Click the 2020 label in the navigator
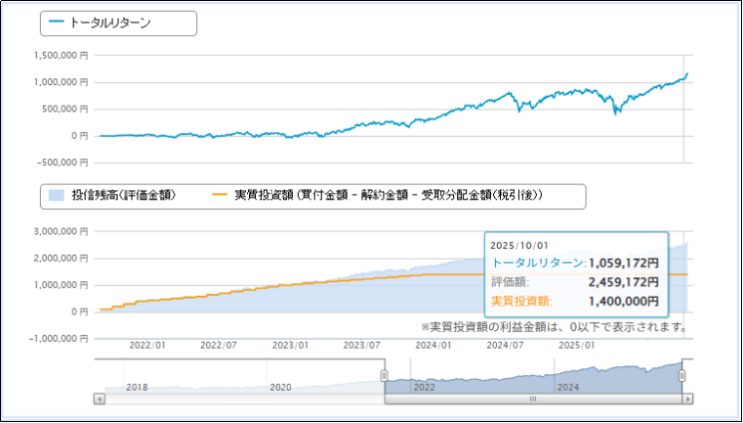743x423 pixels. coord(280,387)
